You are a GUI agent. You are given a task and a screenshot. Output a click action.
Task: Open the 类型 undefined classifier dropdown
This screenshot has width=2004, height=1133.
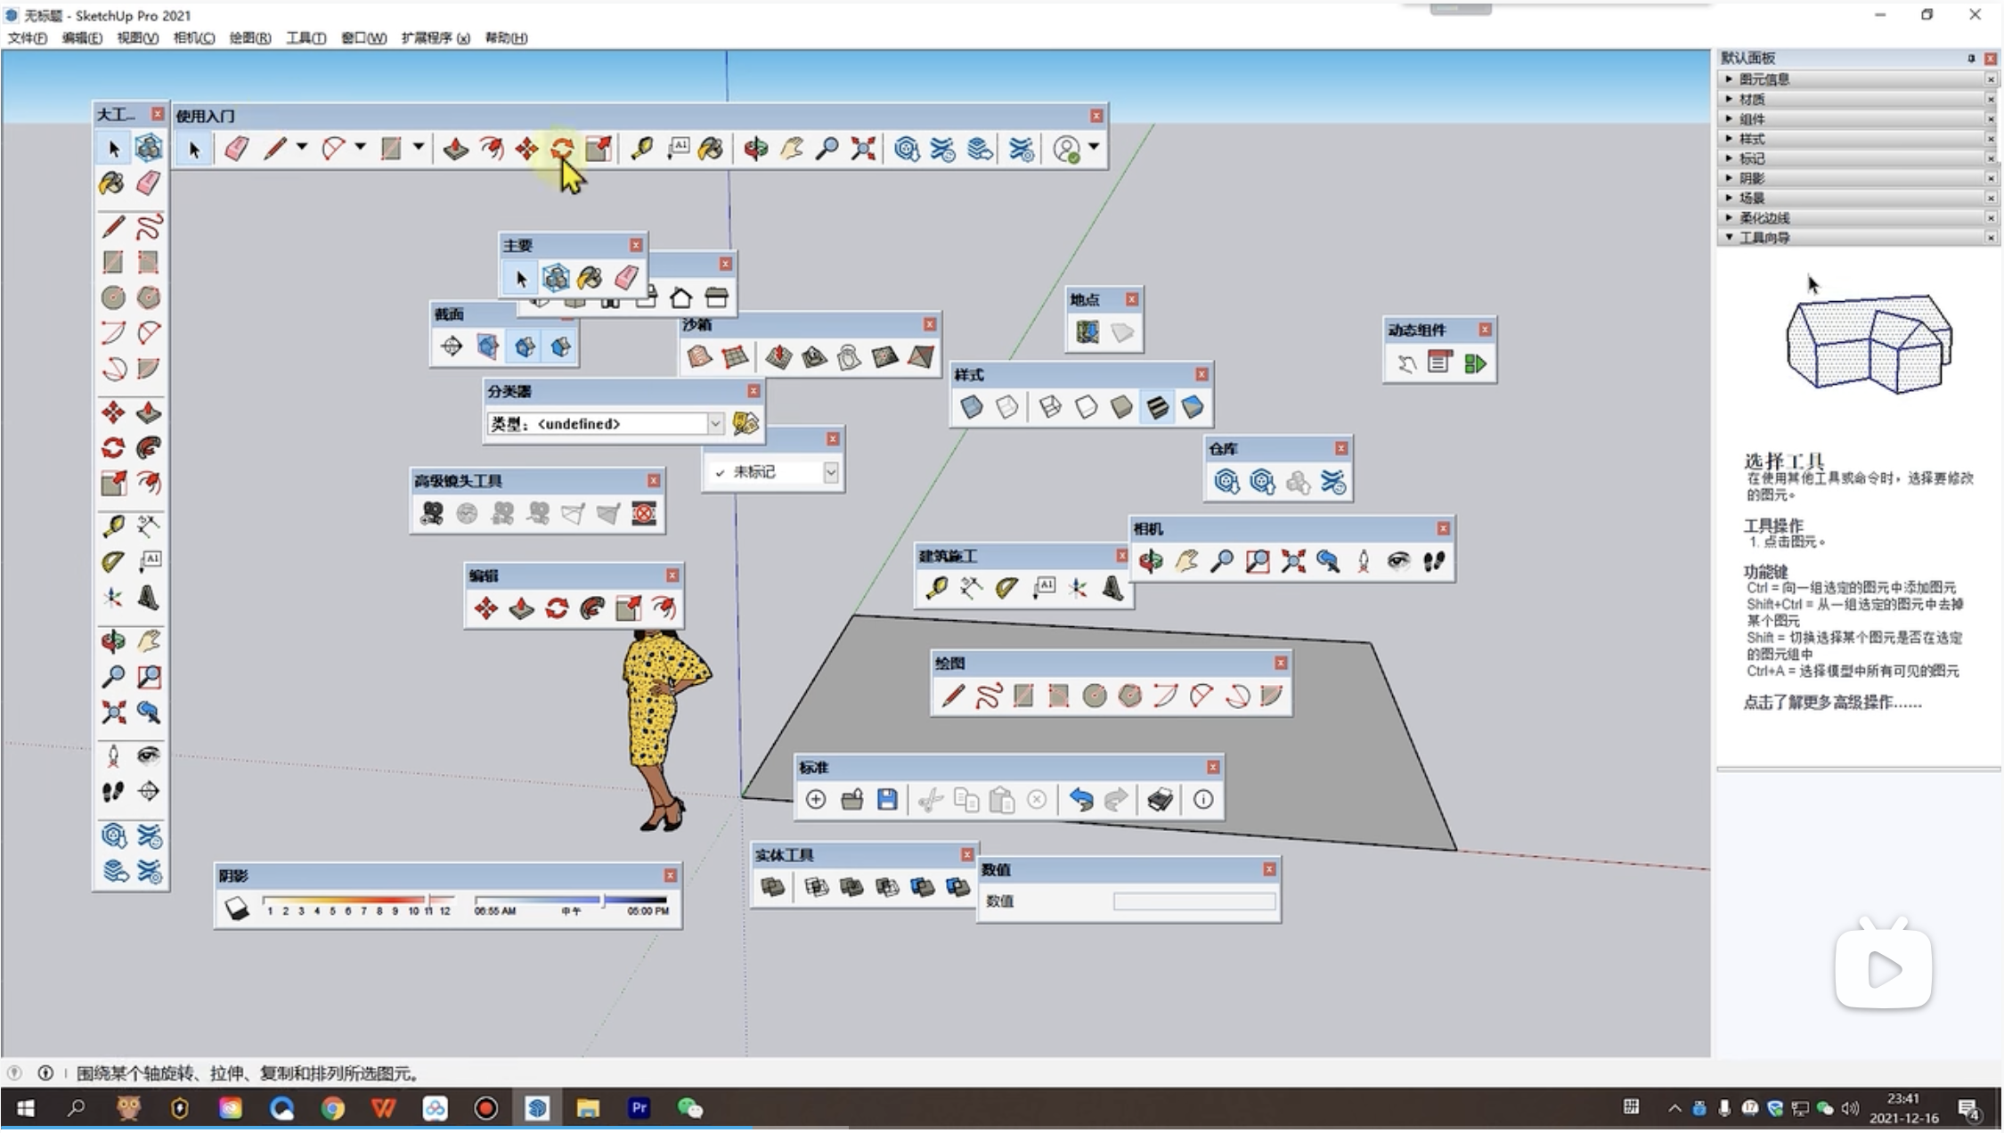click(714, 424)
